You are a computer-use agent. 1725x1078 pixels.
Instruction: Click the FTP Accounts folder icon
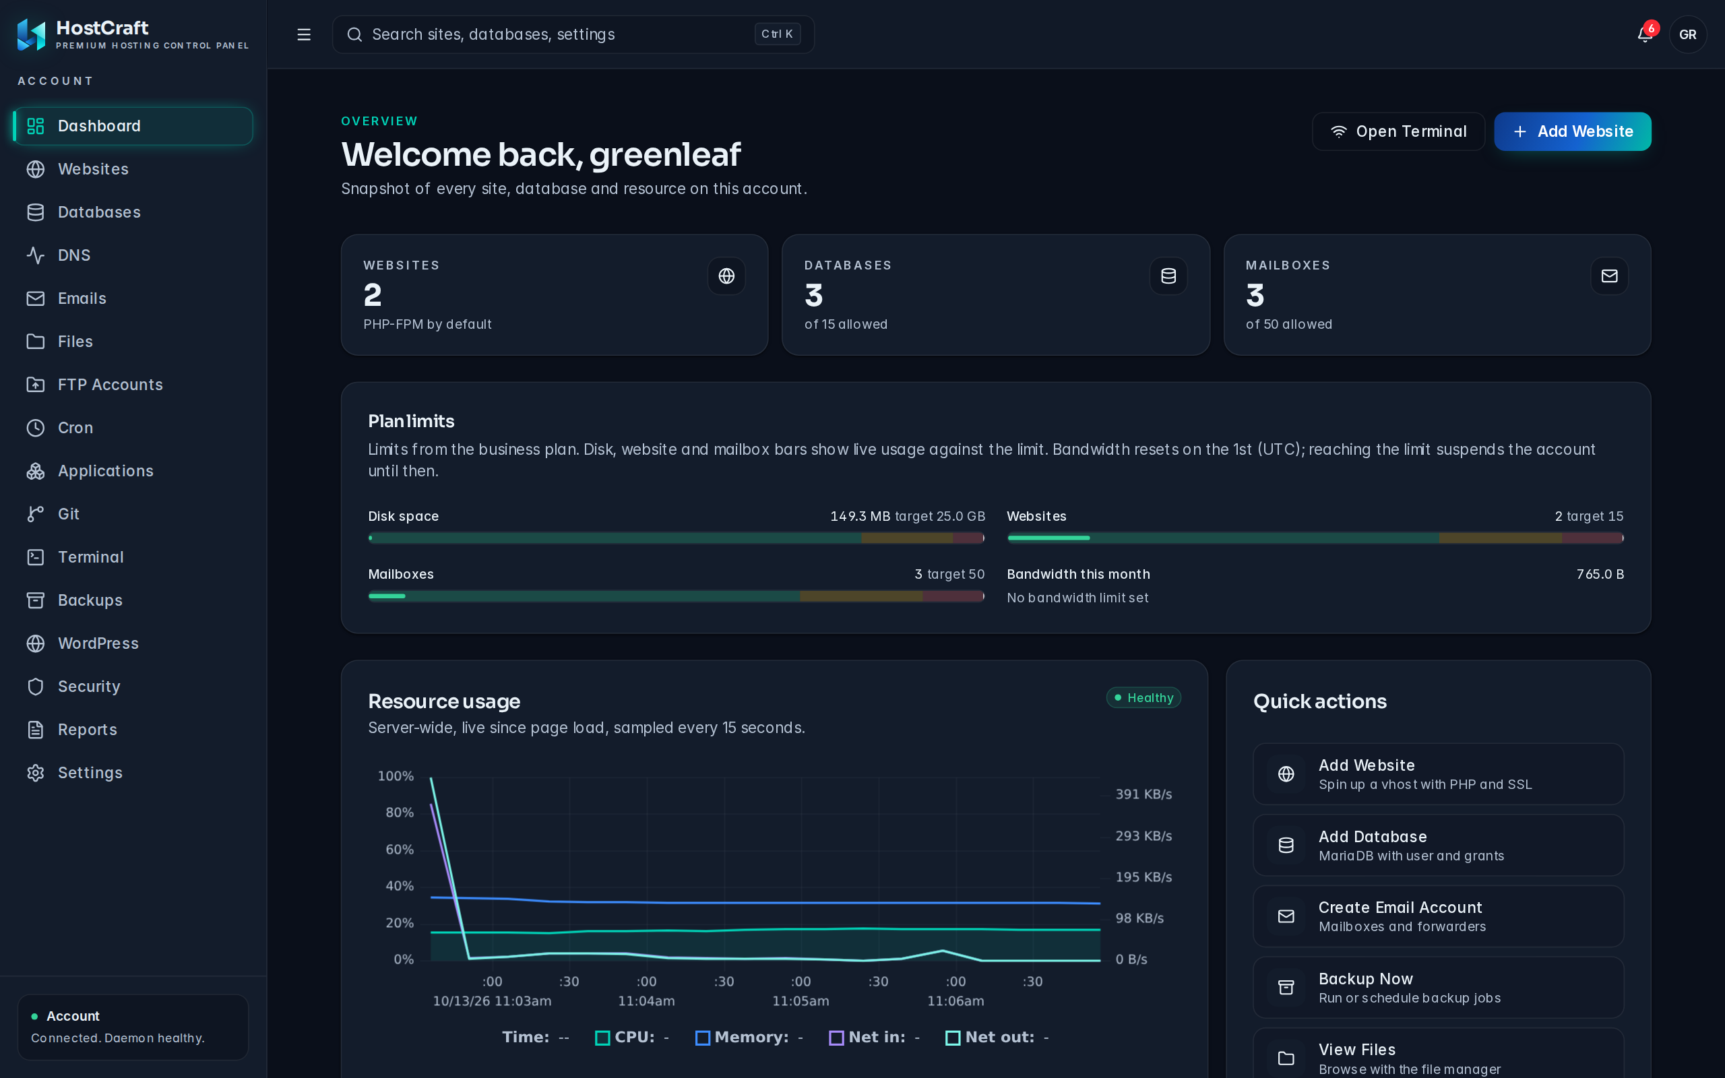36,385
